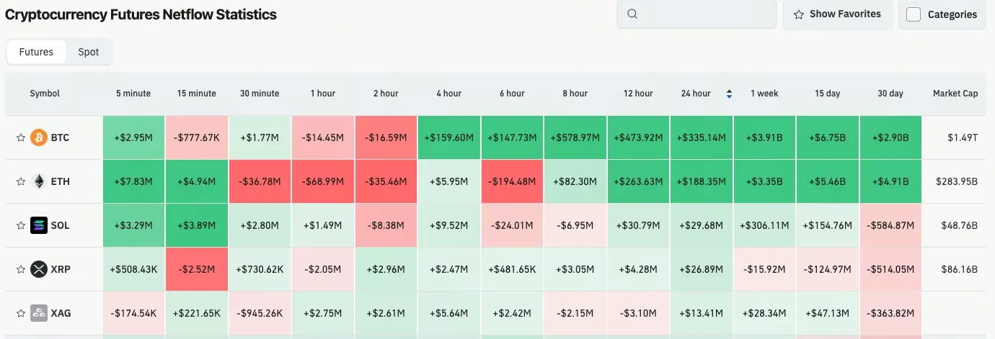The width and height of the screenshot is (995, 339).
Task: Click the XRP logo icon
Action: [39, 269]
